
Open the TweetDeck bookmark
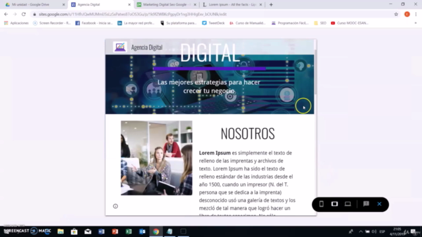click(x=213, y=23)
